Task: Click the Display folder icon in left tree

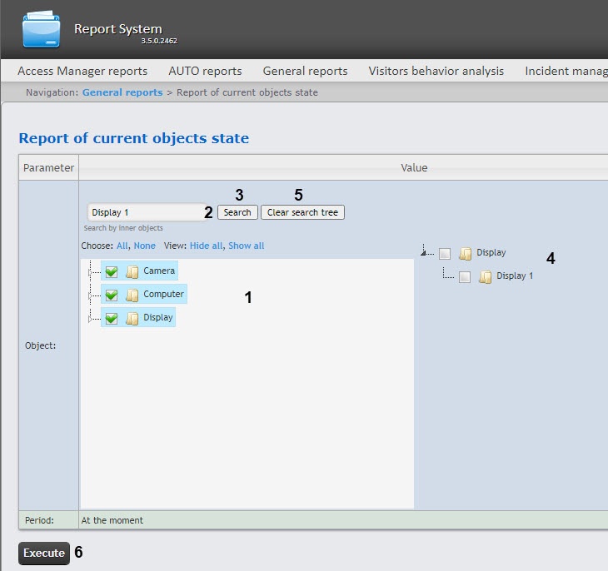Action: tap(132, 318)
